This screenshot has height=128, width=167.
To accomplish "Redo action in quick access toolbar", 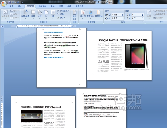I will (18, 2).
